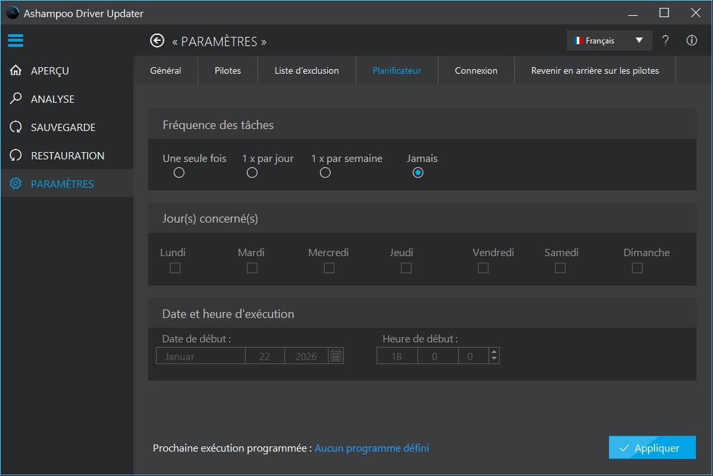Click the help question mark icon
This screenshot has height=476, width=713.
(665, 40)
